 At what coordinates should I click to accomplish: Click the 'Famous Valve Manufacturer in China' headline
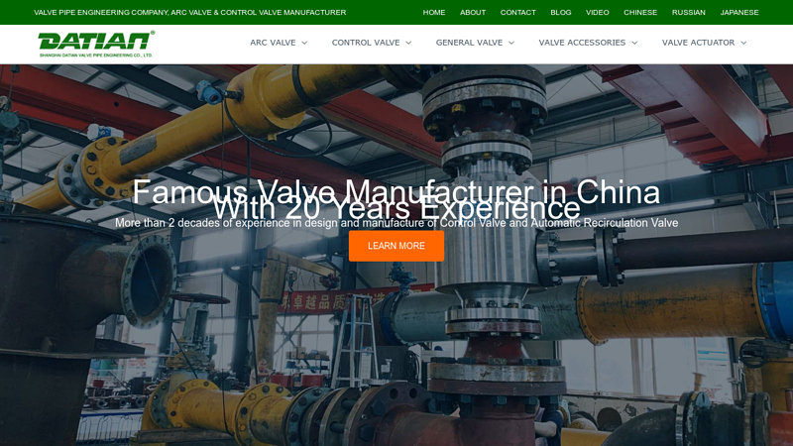(396, 191)
